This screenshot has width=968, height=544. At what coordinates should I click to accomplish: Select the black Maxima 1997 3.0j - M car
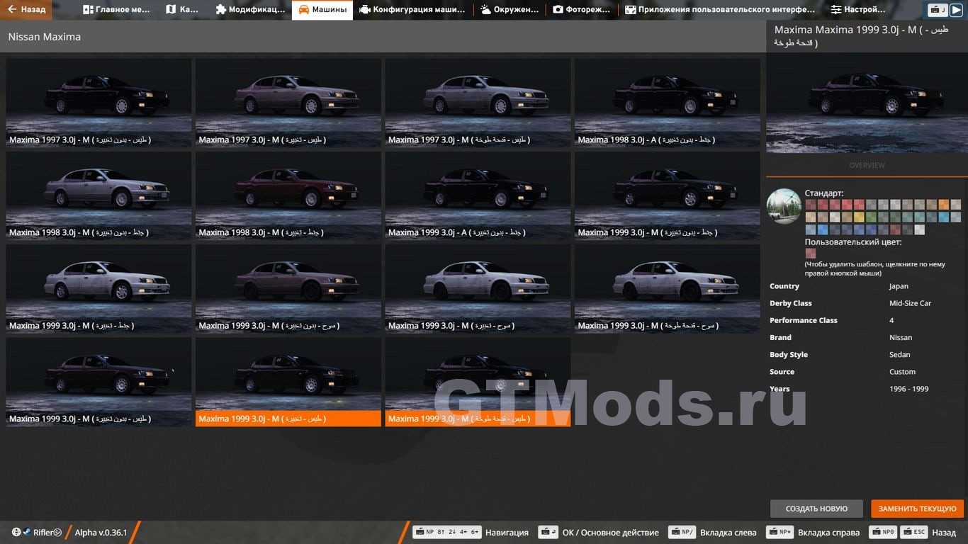pos(99,103)
